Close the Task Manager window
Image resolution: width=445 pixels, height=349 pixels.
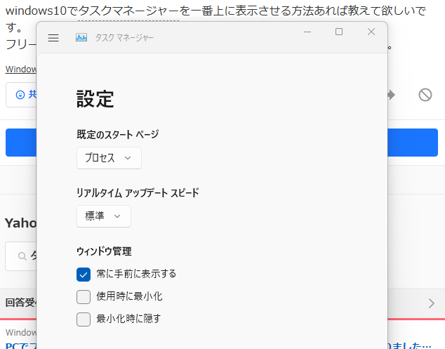click(x=371, y=32)
